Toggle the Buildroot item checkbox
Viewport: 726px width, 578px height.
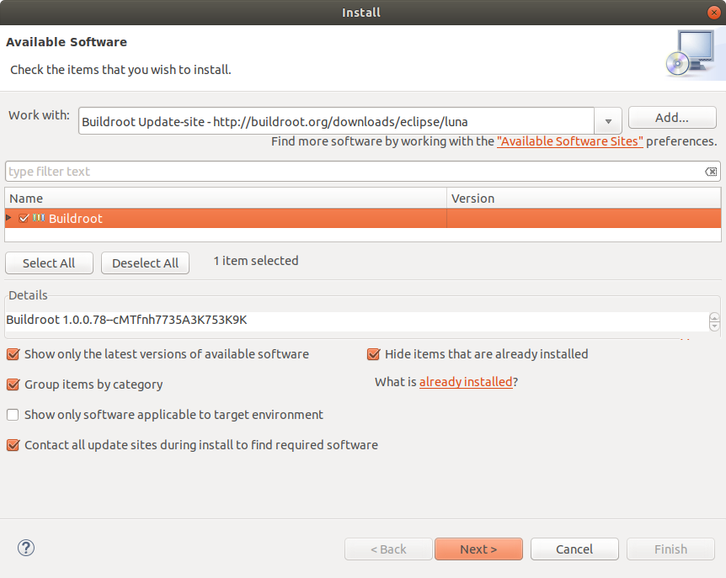pos(24,218)
